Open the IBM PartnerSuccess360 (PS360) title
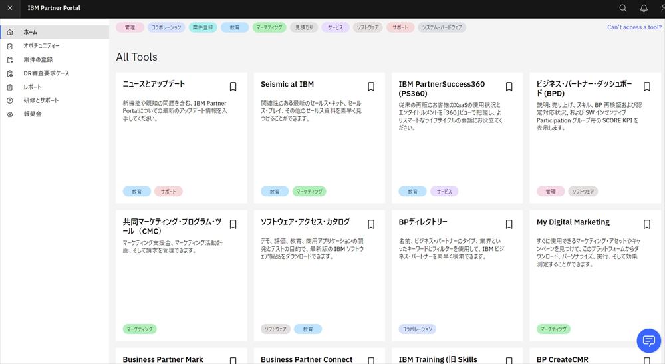The image size is (665, 364). [x=442, y=89]
